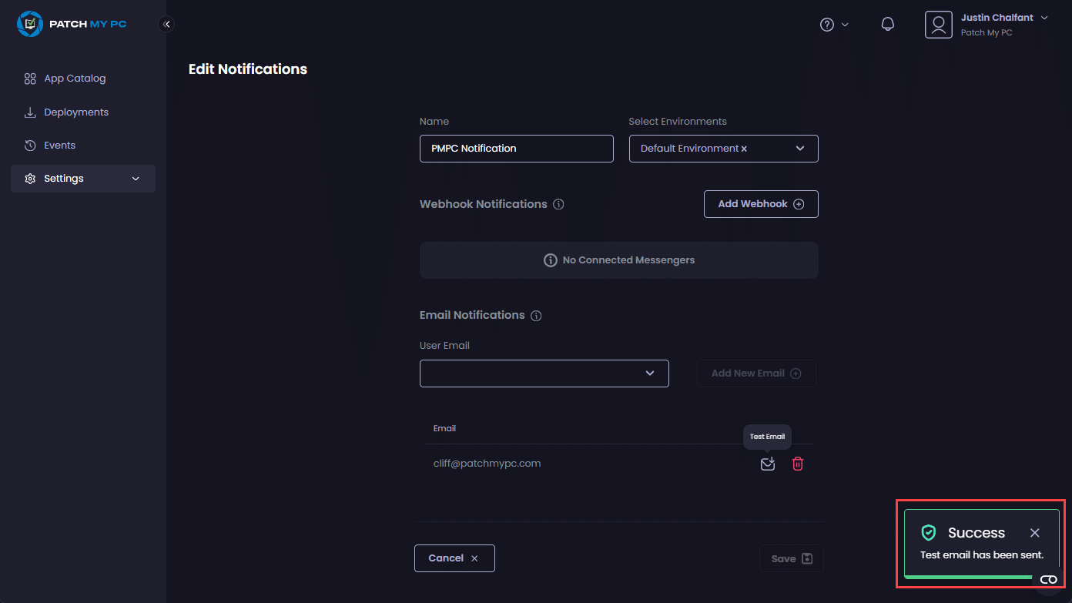Click the Name field with PMPC Notification
The image size is (1072, 603).
(x=516, y=149)
